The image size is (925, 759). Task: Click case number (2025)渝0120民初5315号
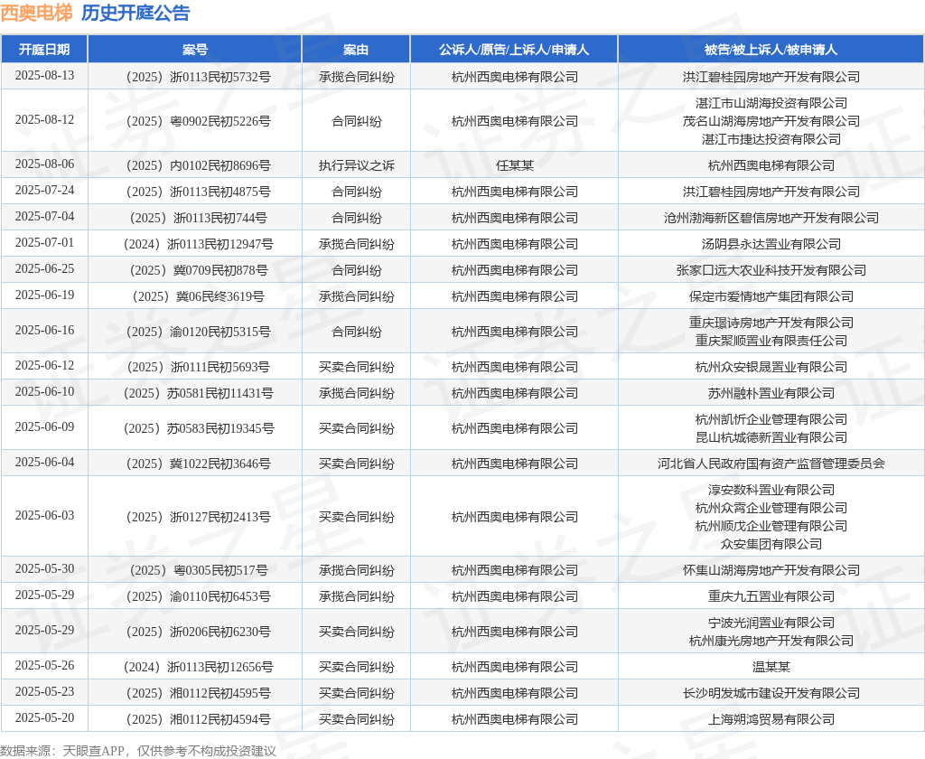[x=198, y=332]
